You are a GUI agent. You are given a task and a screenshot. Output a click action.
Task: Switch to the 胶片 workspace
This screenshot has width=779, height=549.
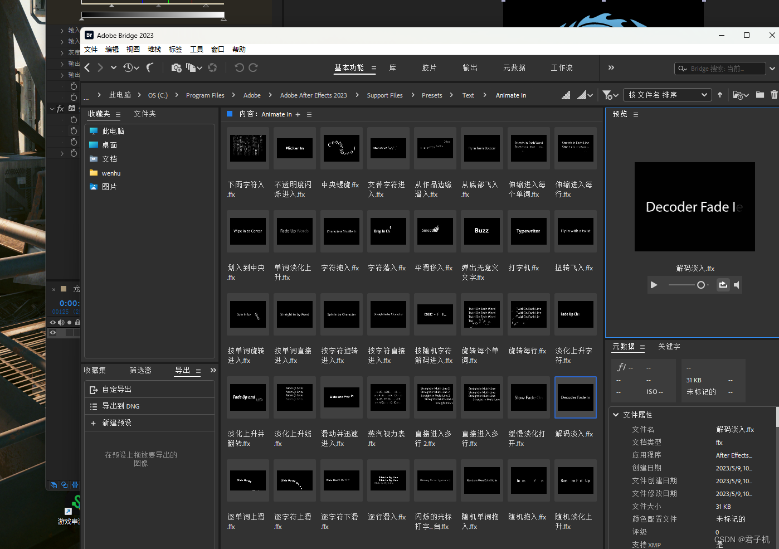click(x=430, y=67)
